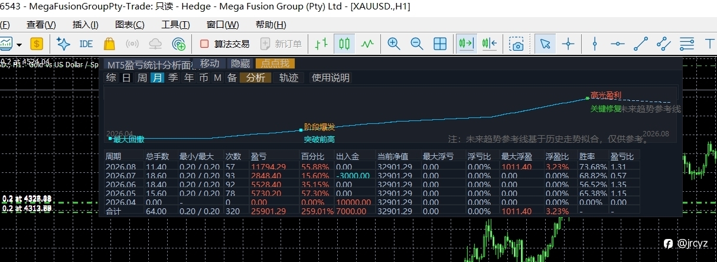Select the crosshair tool
Image resolution: width=717 pixels, height=262 pixels.
pos(568,44)
